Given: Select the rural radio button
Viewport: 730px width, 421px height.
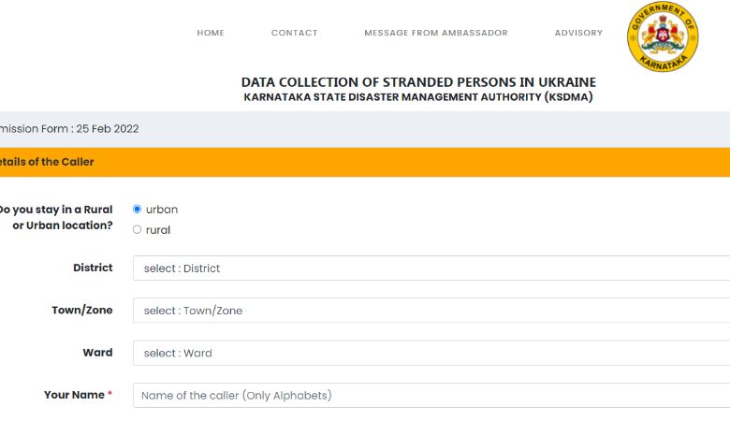Looking at the screenshot, I should click(137, 229).
